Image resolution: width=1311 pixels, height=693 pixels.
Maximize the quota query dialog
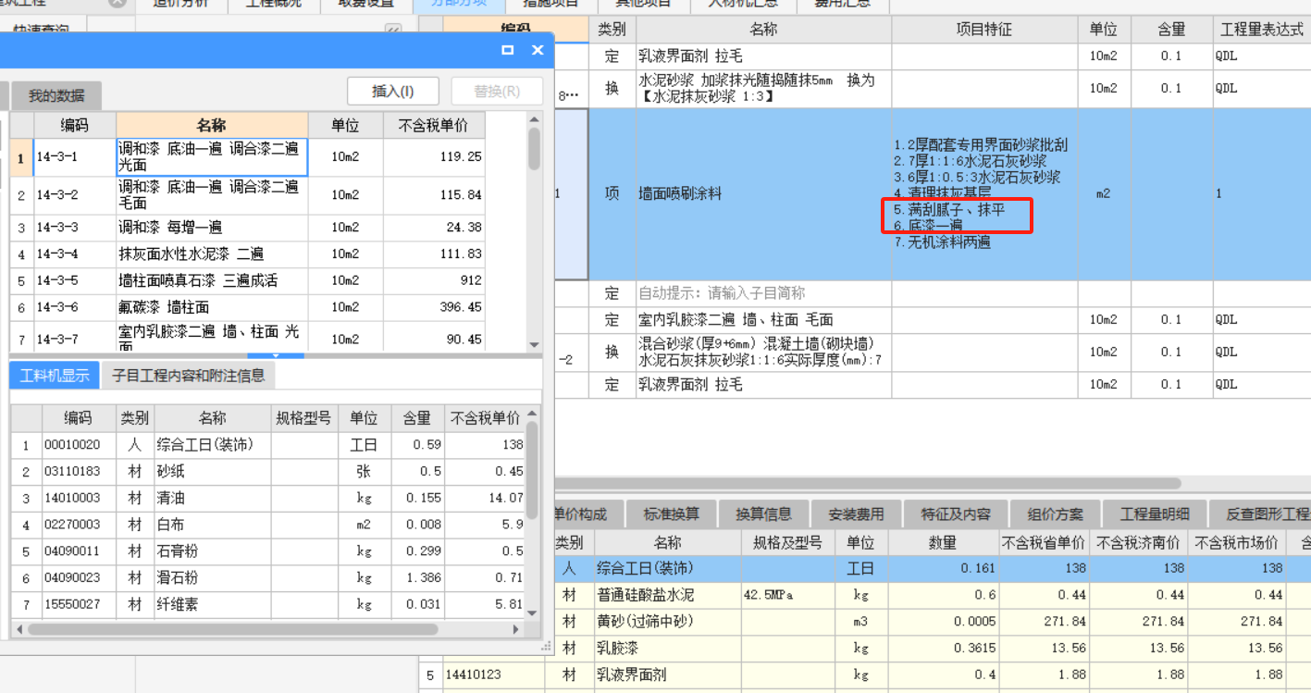pos(507,50)
